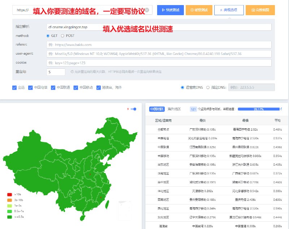Select the POST method radio button
The image size is (289, 229).
coord(62,36)
